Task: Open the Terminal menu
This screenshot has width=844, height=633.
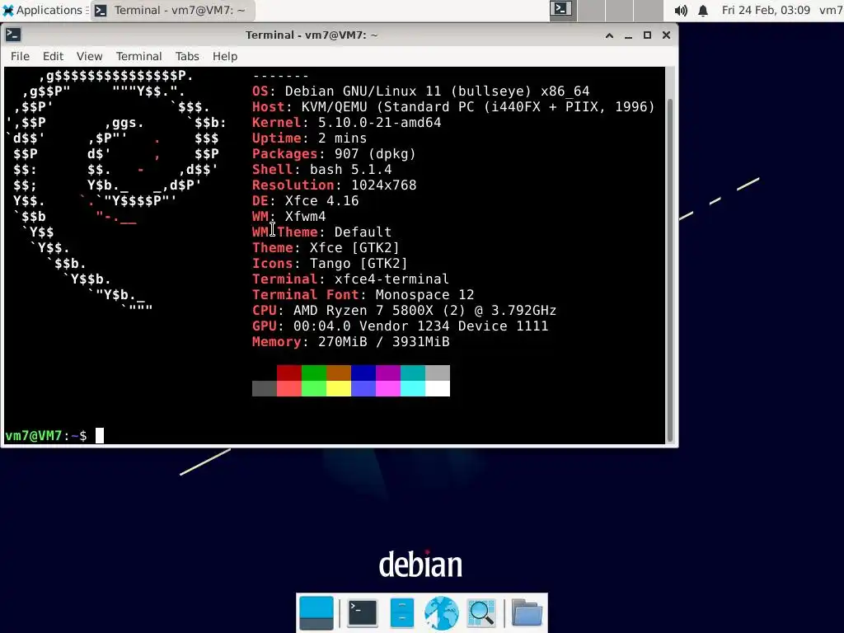Action: [138, 57]
